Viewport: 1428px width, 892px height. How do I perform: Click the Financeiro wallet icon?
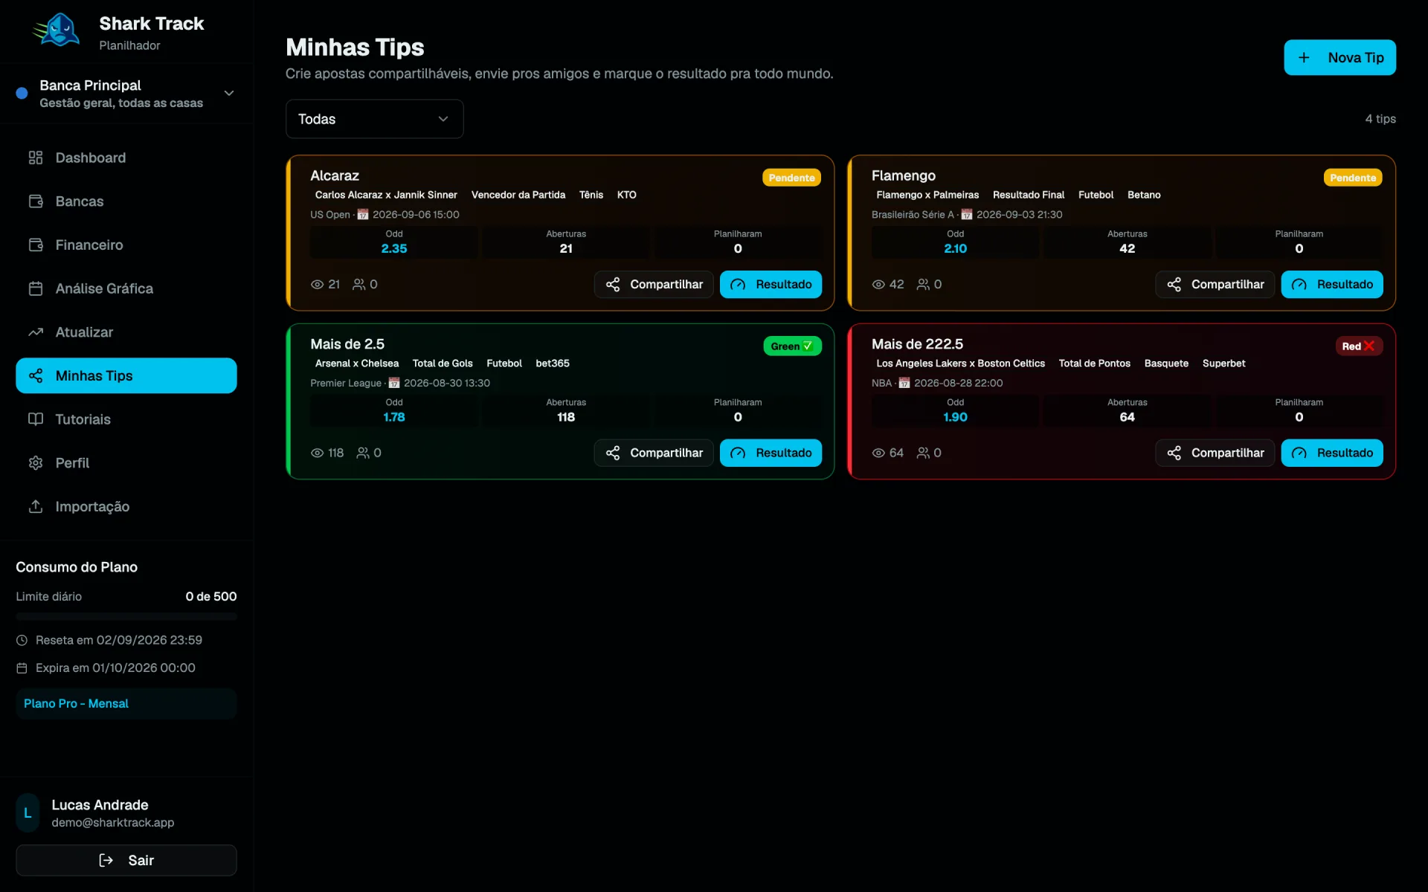coord(36,245)
